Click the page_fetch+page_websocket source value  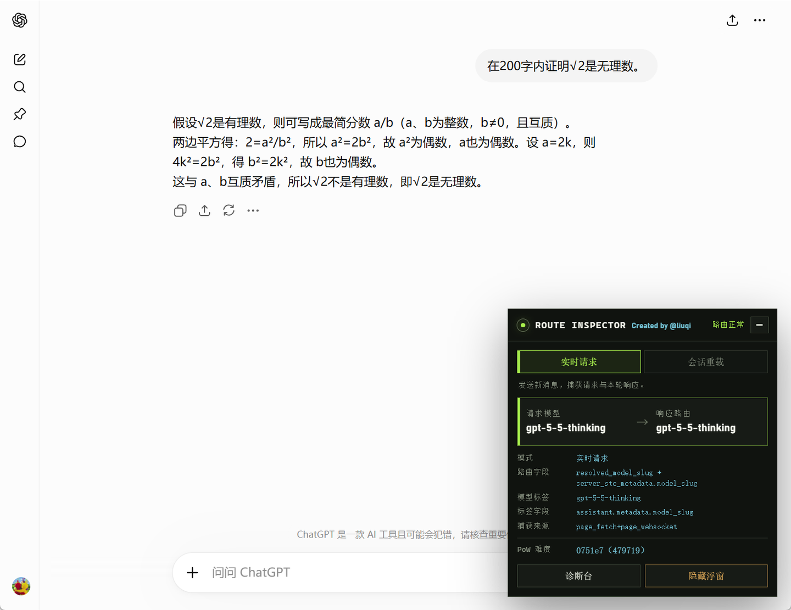626,527
